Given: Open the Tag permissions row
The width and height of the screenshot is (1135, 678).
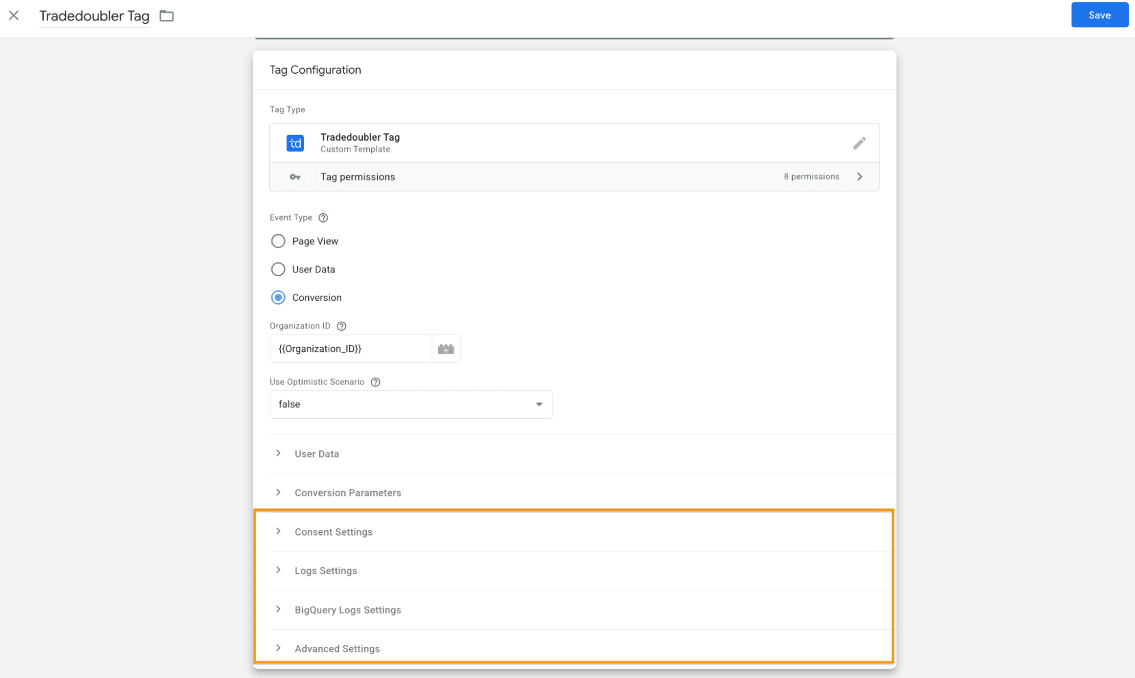Looking at the screenshot, I should pyautogui.click(x=573, y=177).
